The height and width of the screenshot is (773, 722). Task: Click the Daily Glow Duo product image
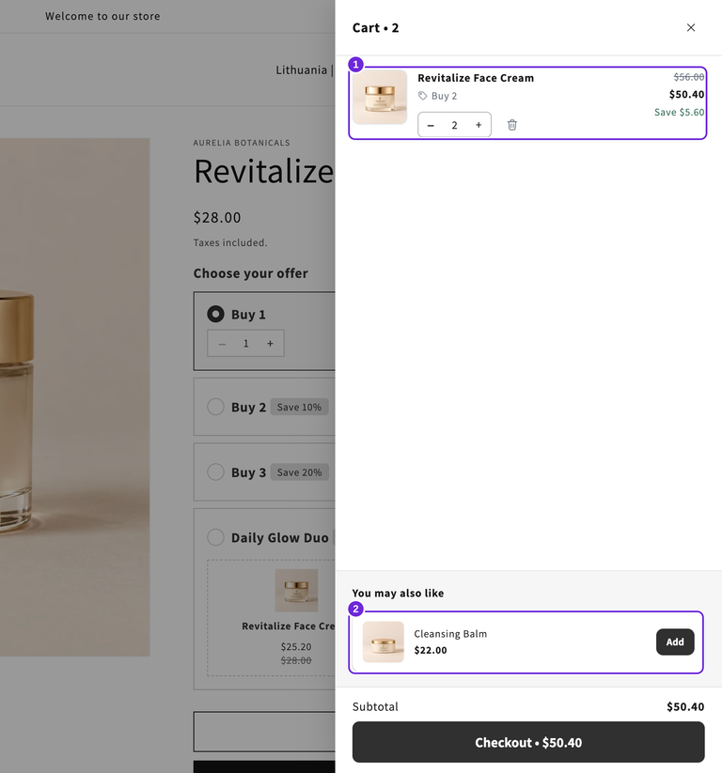pyautogui.click(x=296, y=590)
